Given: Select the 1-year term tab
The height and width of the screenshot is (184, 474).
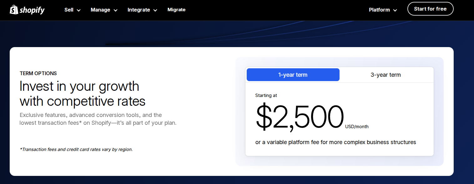Looking at the screenshot, I should tap(293, 75).
